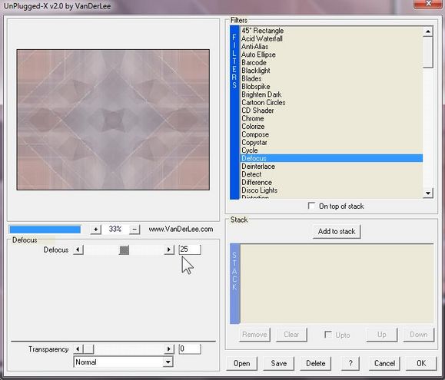445x380 pixels.
Task: Close the UnPlugged-X window
Action: point(429,4)
